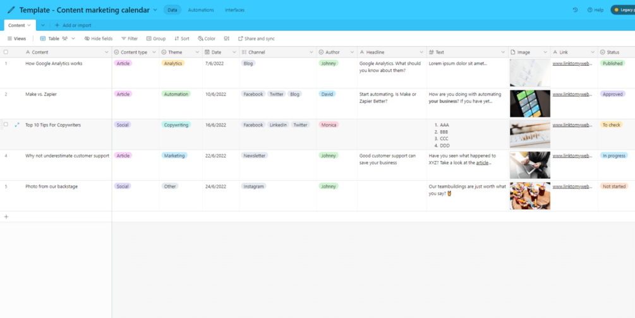Screen dimensions: 635x318
Task: Open the Sort option
Action: 182,39
